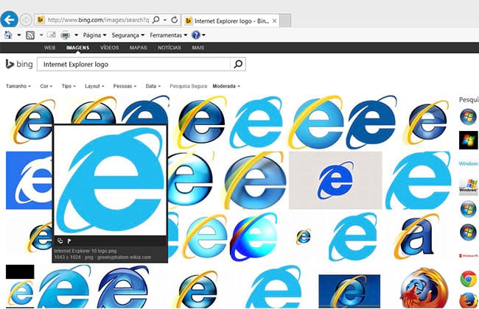The height and width of the screenshot is (309, 479).
Task: Open the RSS feeds toolbar icon
Action: 30,35
